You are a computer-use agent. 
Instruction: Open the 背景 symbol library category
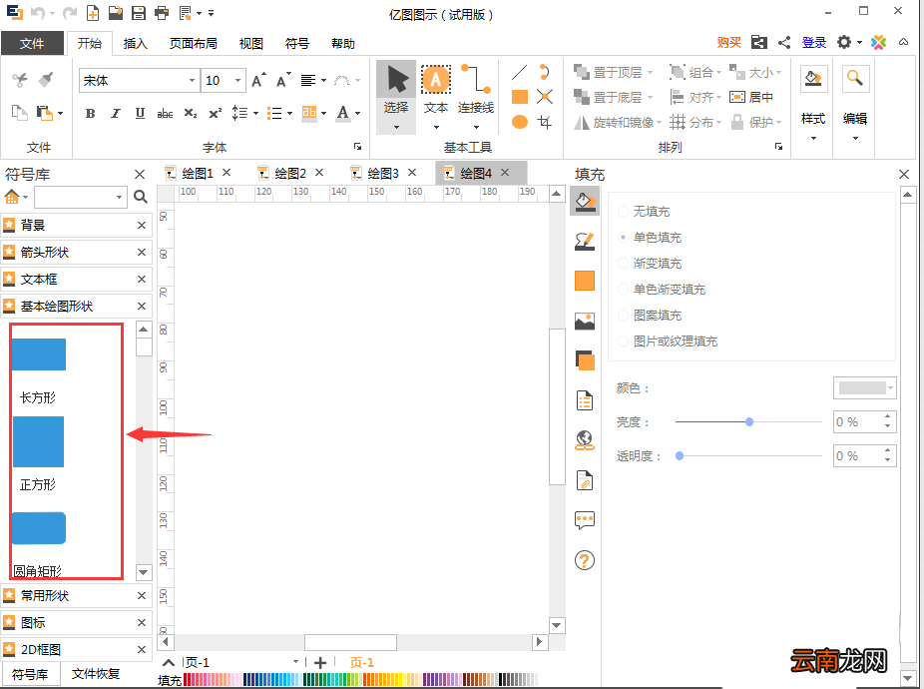77,225
